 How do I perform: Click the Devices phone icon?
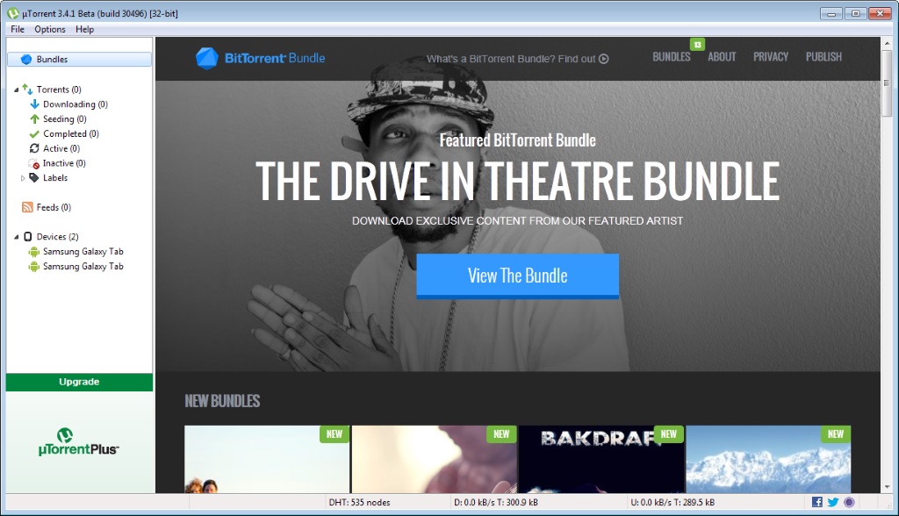pyautogui.click(x=27, y=236)
